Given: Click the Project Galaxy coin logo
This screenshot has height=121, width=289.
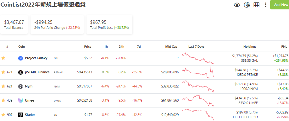Looking at the screenshot, I should click(20, 58).
